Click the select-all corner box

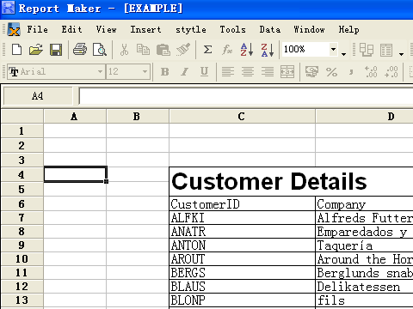click(x=22, y=117)
